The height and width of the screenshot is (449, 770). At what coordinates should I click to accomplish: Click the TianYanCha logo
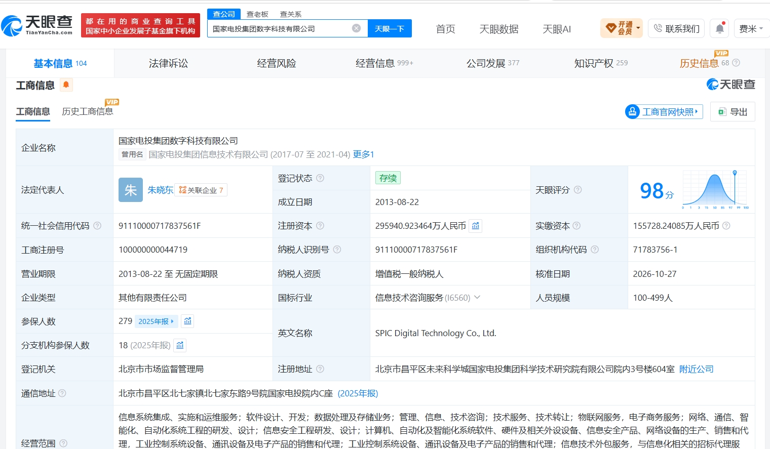tap(37, 25)
